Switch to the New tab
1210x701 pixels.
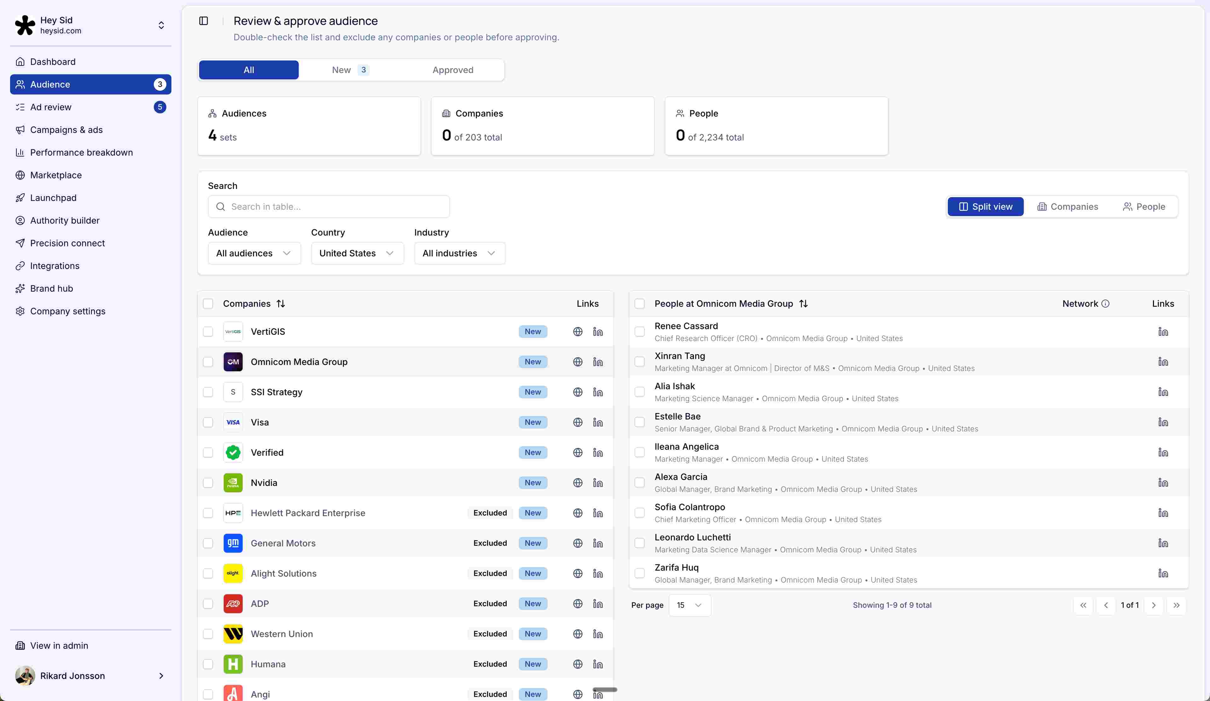pos(350,70)
